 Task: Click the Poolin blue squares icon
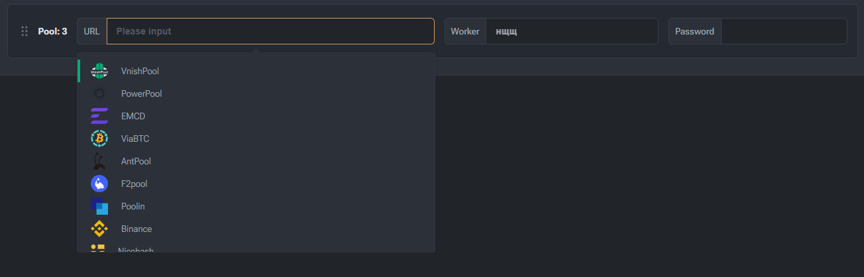(x=99, y=206)
